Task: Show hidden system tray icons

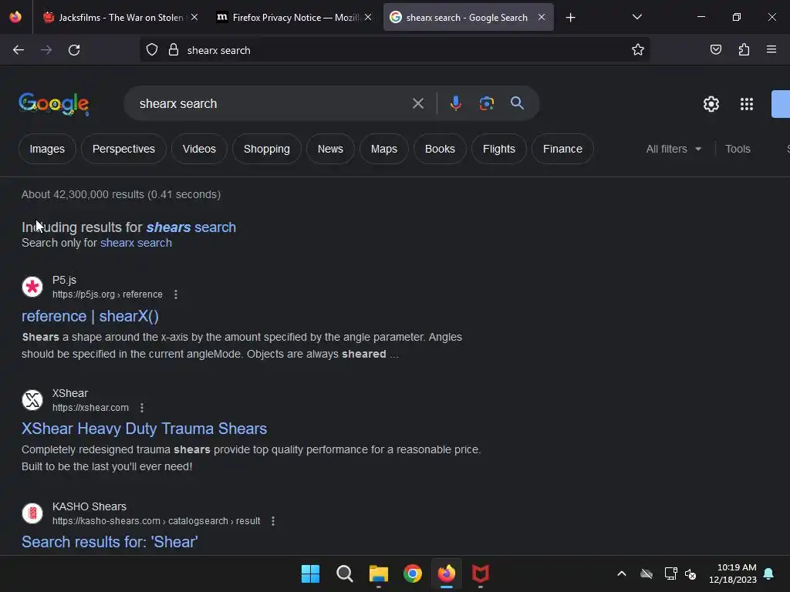Action: pos(622,573)
